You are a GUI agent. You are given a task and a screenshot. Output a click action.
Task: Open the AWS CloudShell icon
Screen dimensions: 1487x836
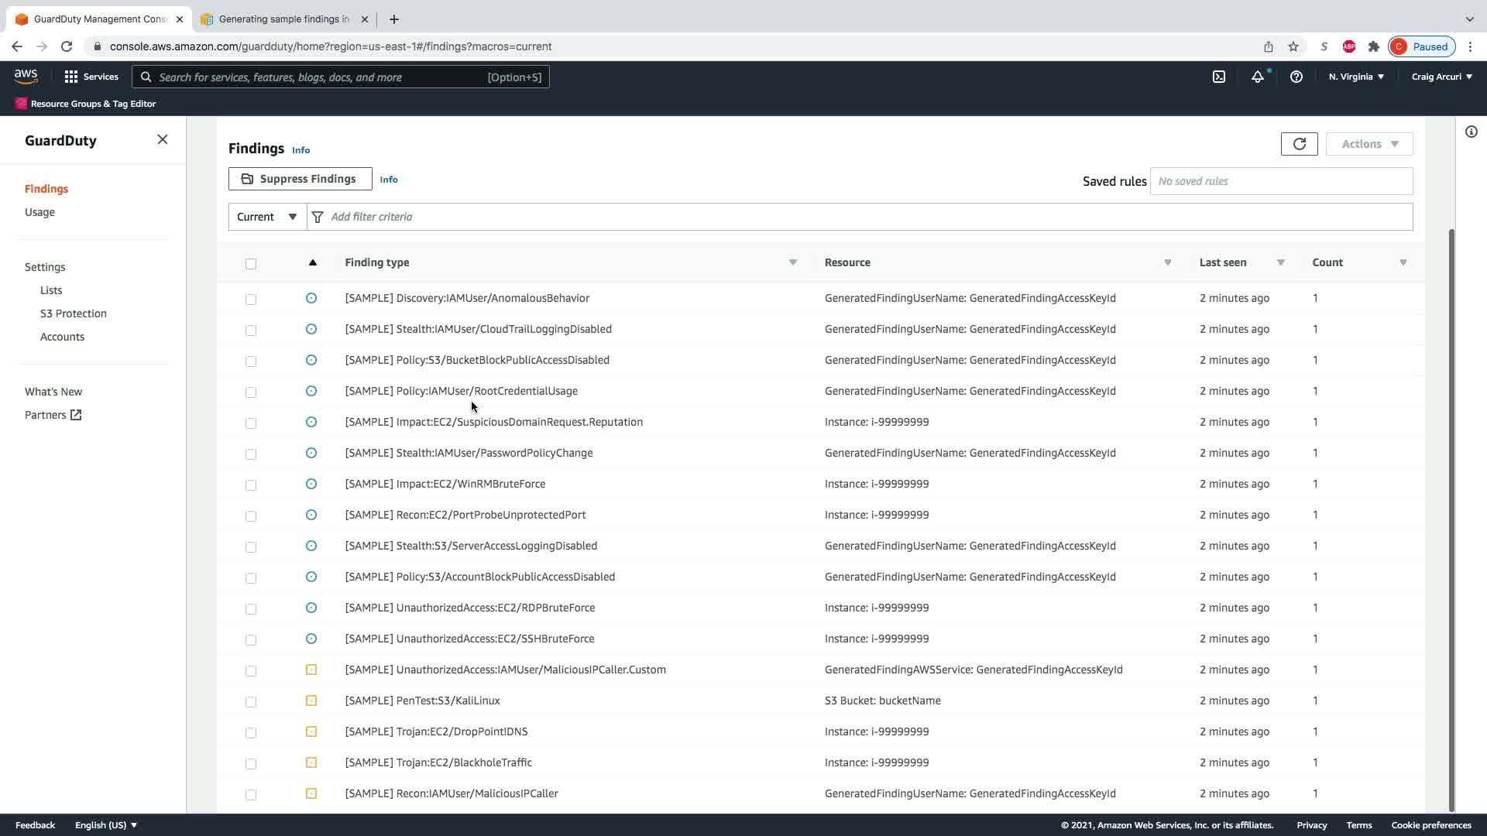[x=1218, y=77]
